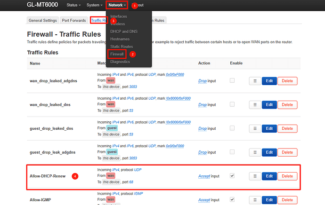This screenshot has height=205, width=325.
Task: Collapse the Network dropdown menu
Action: [117, 5]
